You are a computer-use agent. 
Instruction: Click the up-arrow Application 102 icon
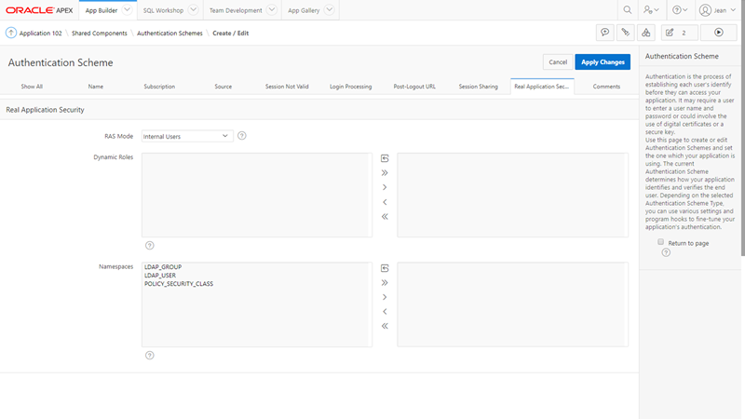click(x=11, y=33)
